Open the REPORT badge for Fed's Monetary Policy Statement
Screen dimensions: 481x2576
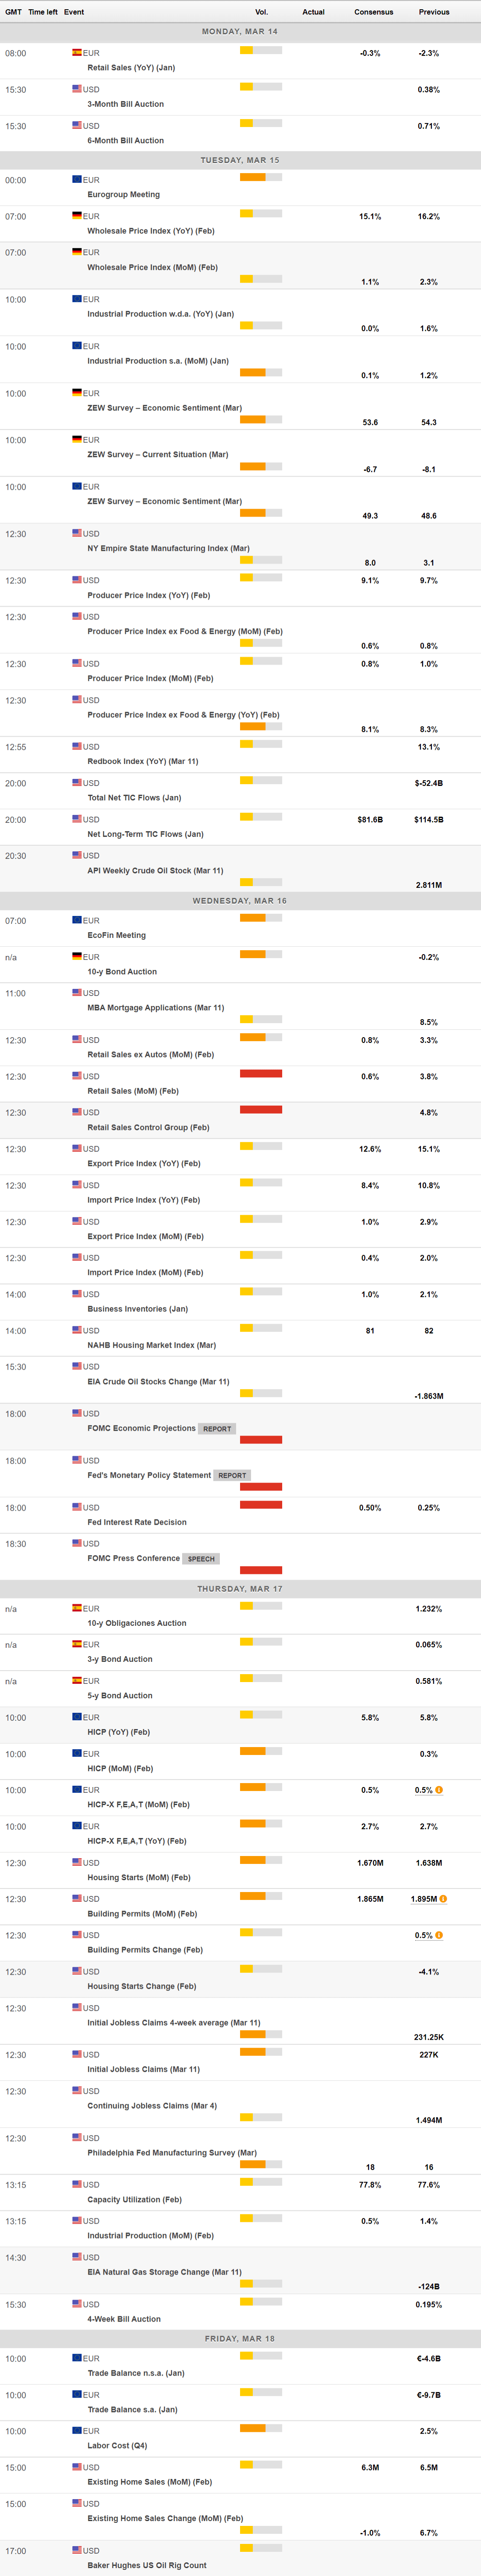point(232,1475)
